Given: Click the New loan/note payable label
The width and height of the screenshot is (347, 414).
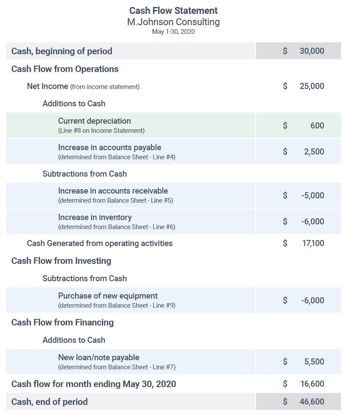Looking at the screenshot, I should (99, 358).
